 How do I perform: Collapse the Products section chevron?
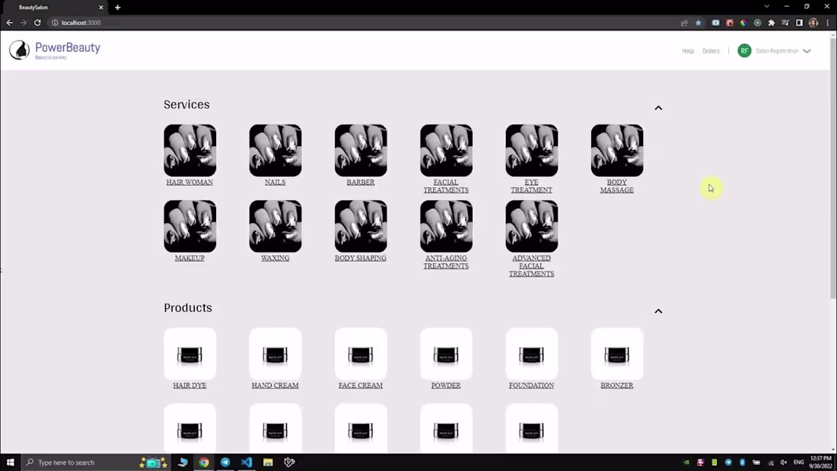pyautogui.click(x=658, y=310)
